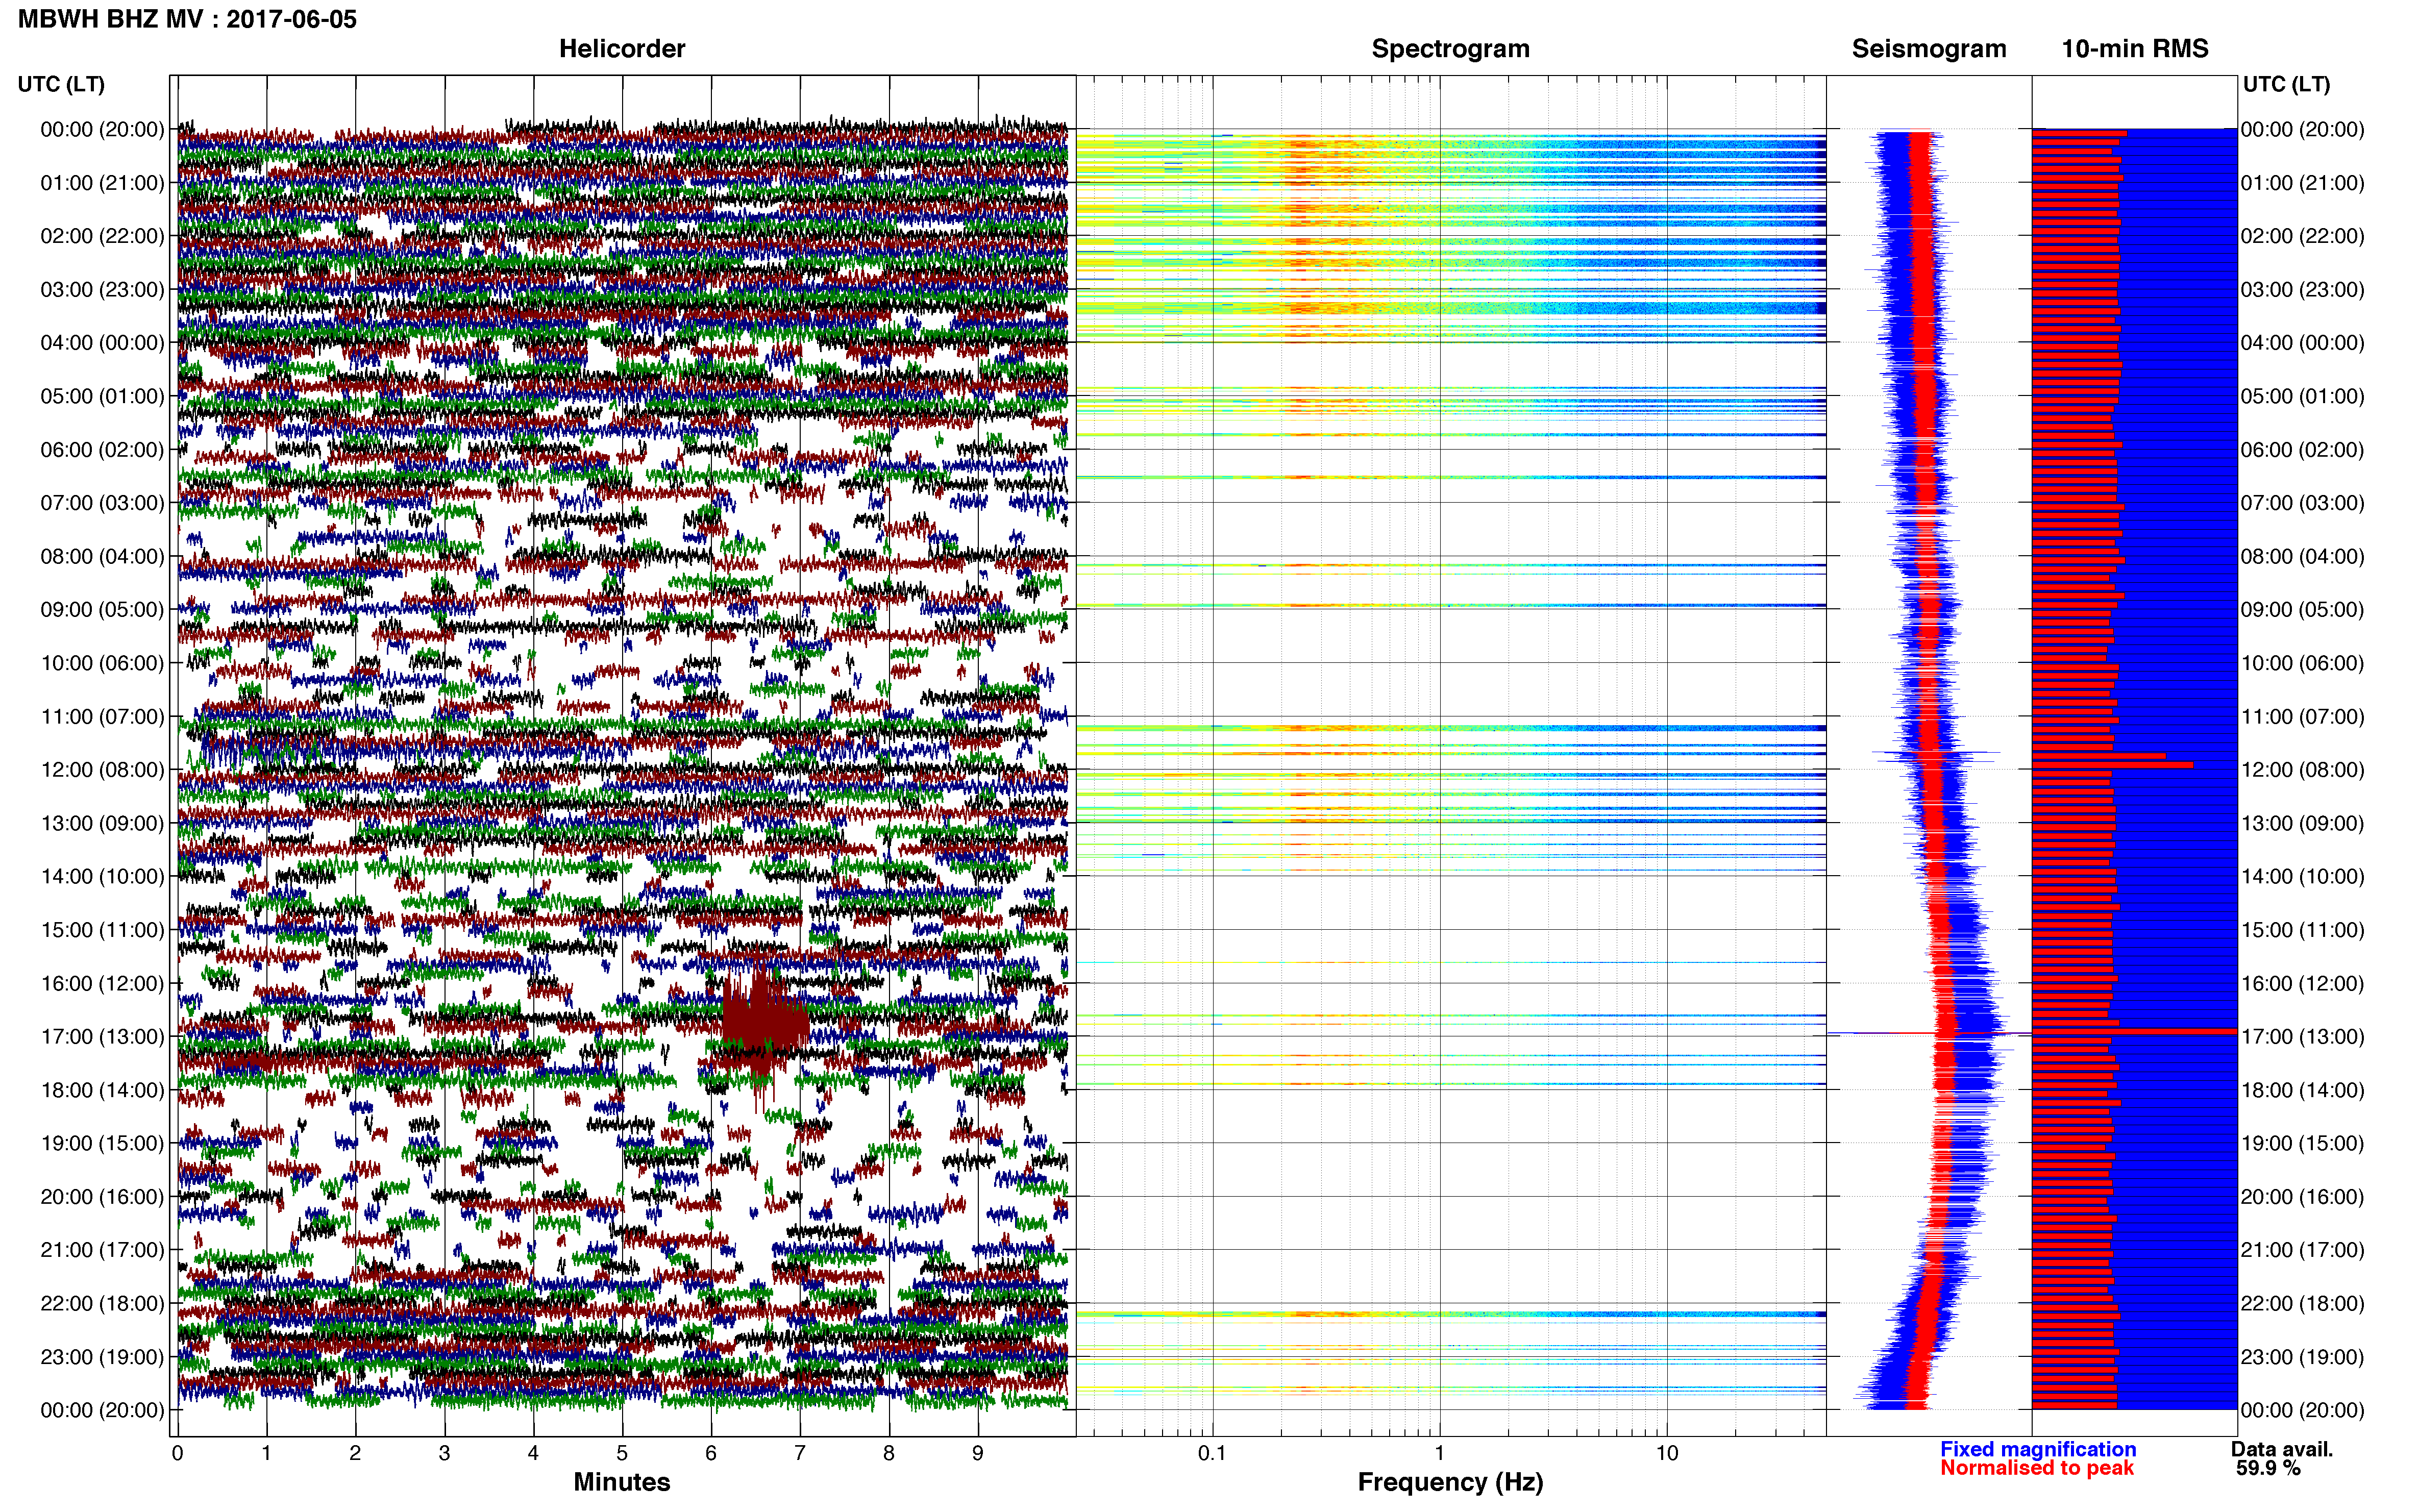Click the right '05:00 (01:00)' time label

point(2303,396)
